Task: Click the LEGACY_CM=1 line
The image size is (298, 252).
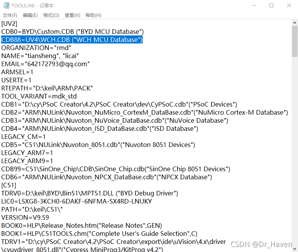Action: point(23,137)
